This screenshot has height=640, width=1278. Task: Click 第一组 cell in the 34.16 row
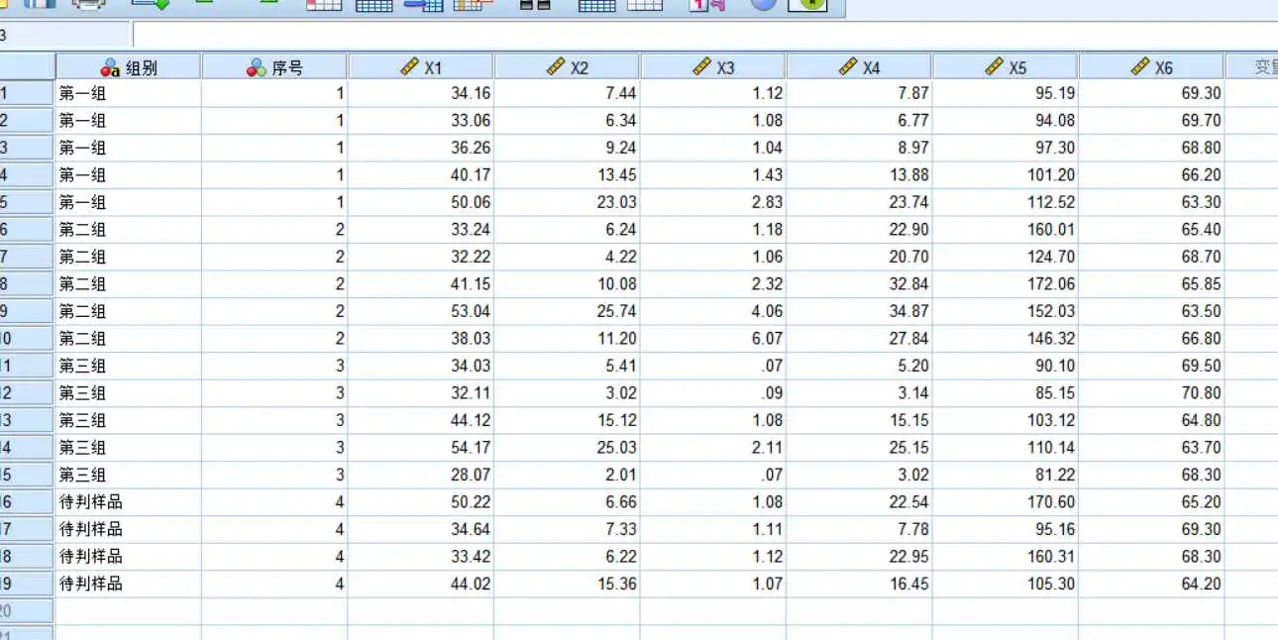tap(129, 94)
